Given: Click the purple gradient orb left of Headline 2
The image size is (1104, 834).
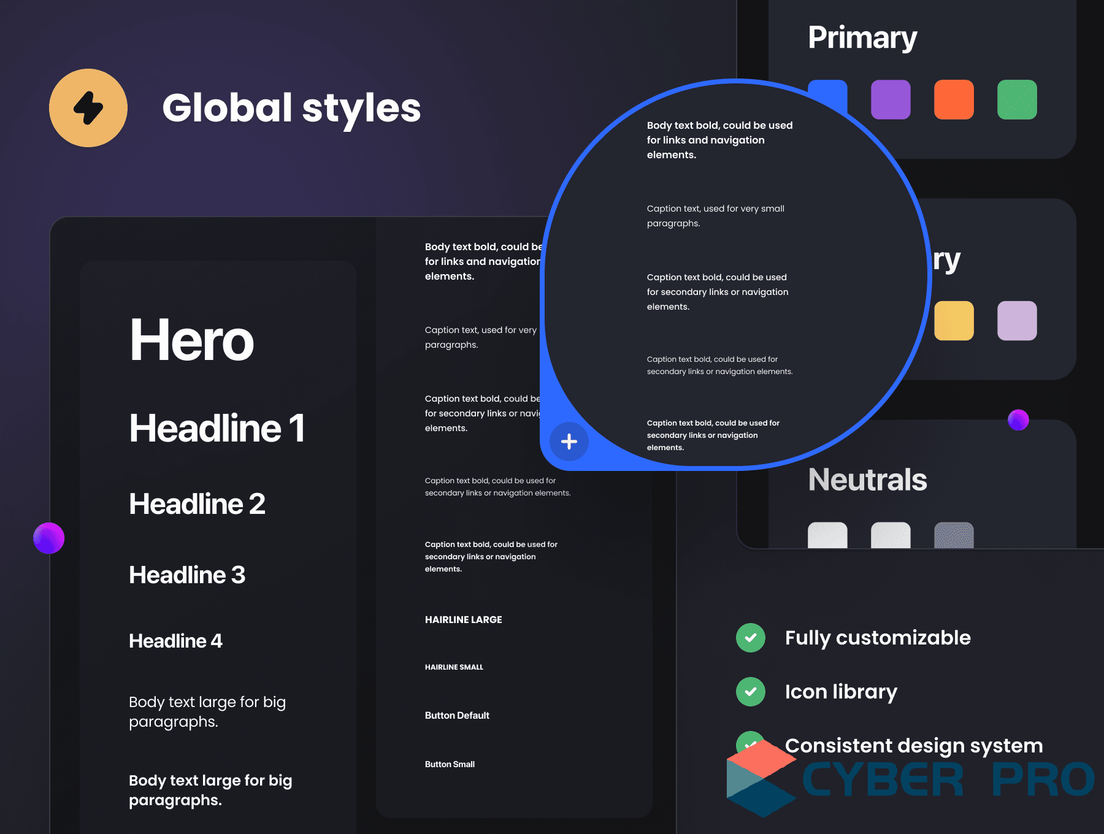Looking at the screenshot, I should 49,538.
